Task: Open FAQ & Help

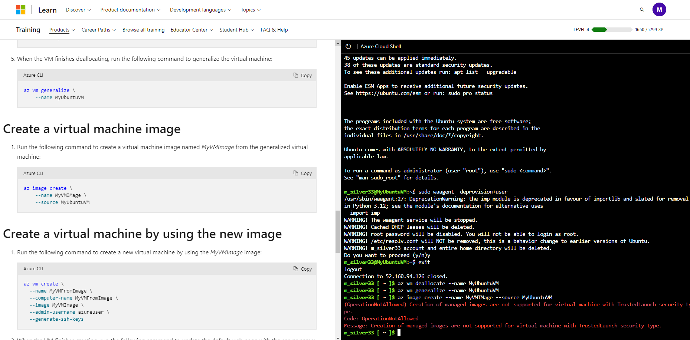Action: (x=274, y=30)
